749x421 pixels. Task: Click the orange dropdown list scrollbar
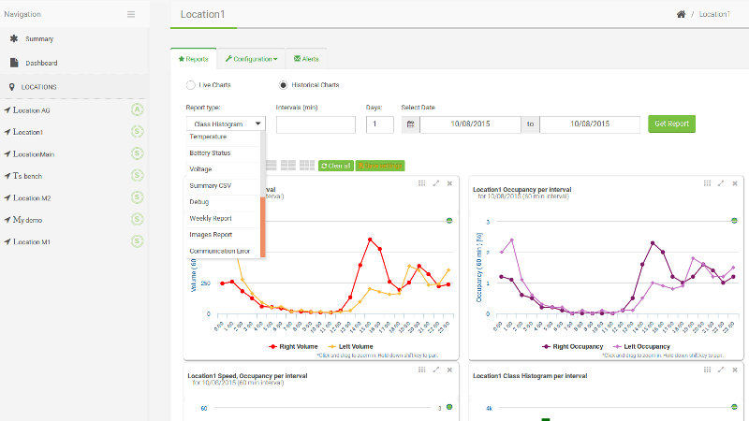click(263, 226)
